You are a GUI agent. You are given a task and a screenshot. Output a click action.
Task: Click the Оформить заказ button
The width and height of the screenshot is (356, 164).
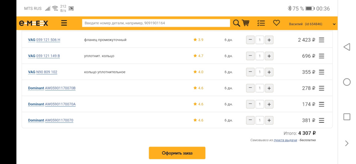point(177,153)
